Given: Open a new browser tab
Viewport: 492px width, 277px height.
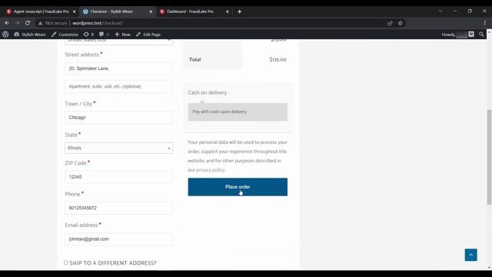Looking at the screenshot, I should (x=239, y=12).
